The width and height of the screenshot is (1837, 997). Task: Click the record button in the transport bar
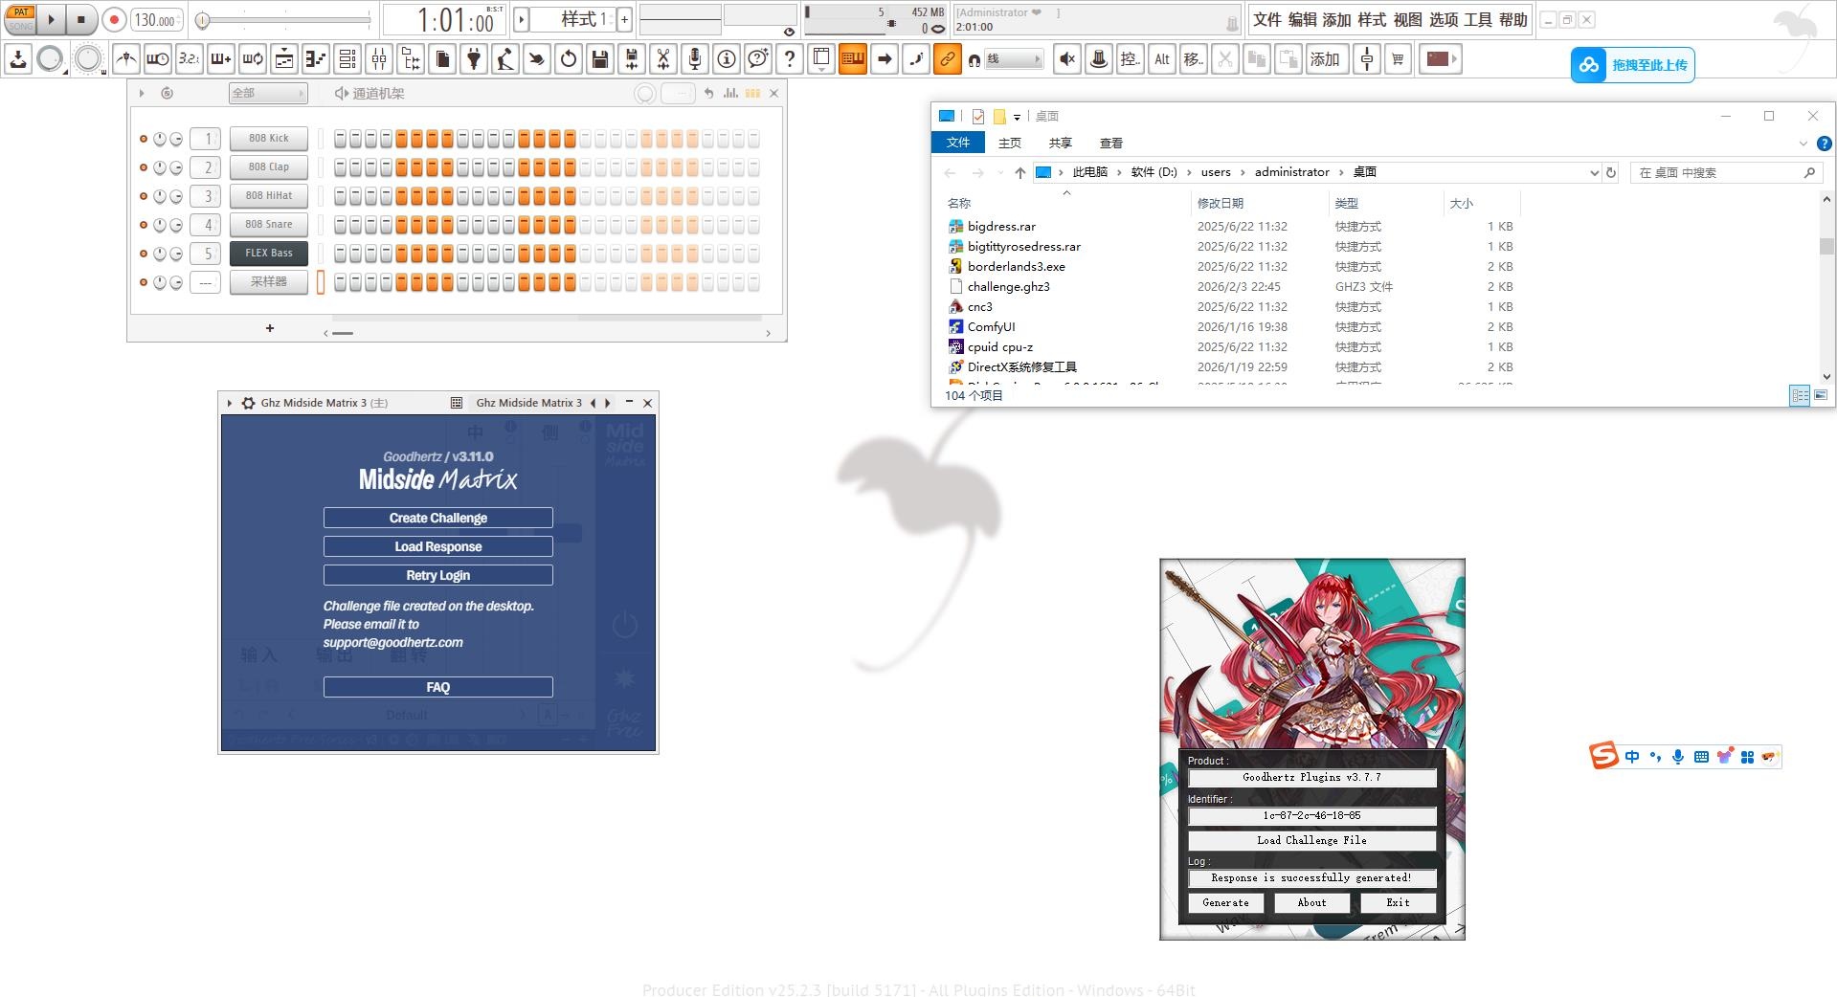click(114, 19)
